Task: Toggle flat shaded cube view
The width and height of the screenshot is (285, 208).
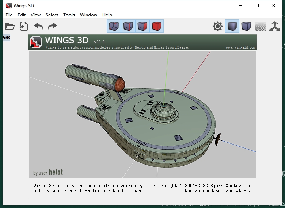Action: 232,26
